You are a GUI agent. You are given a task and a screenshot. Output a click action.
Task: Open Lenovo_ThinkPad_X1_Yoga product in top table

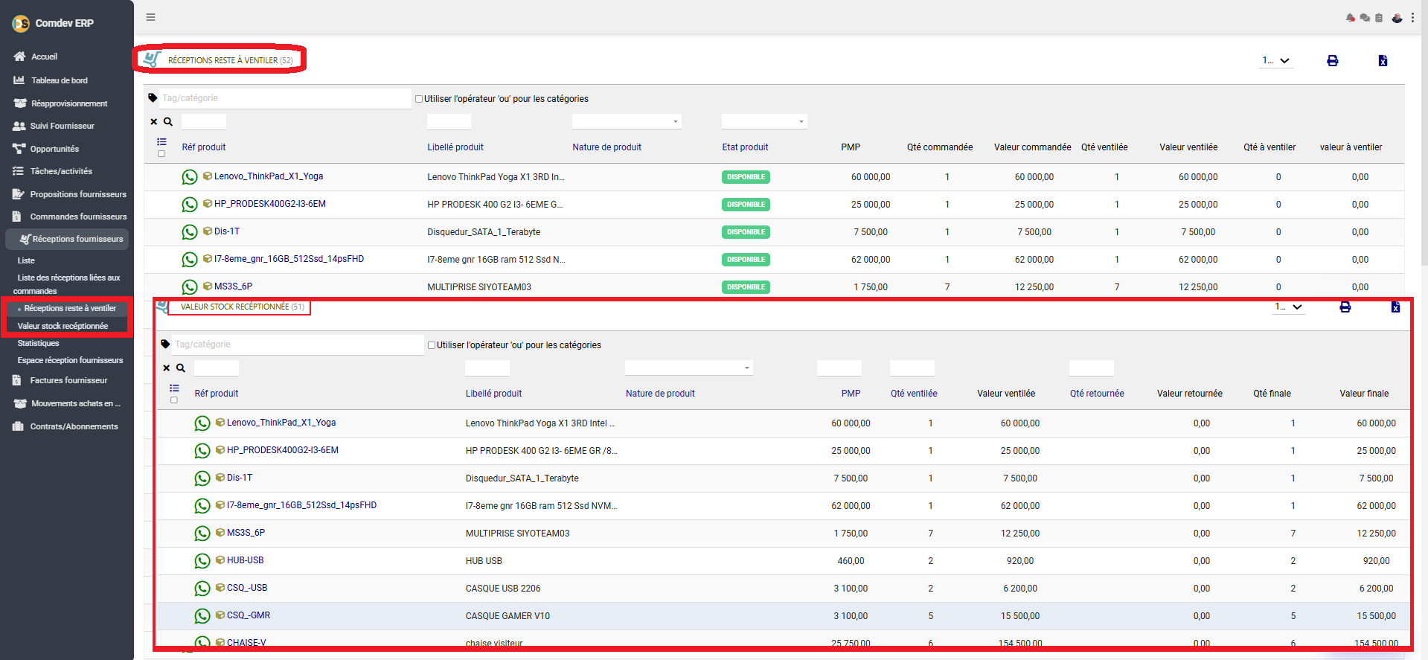[269, 176]
